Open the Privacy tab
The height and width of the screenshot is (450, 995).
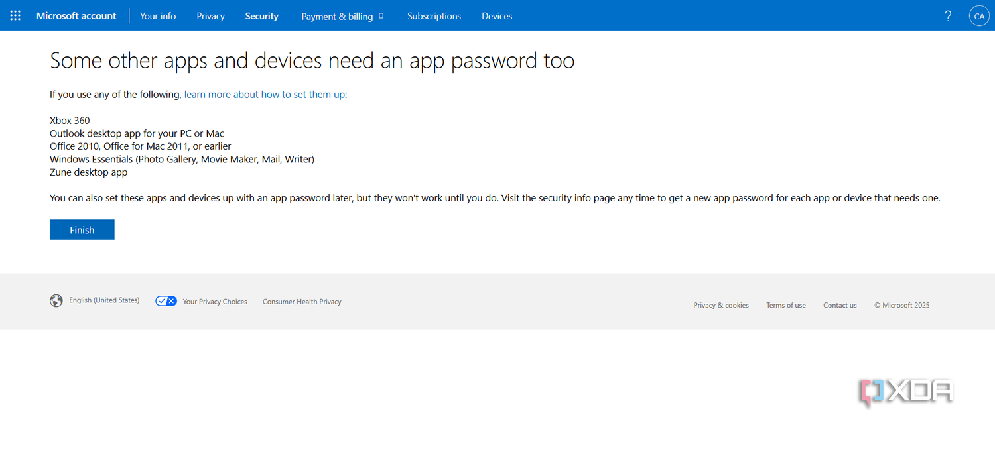[211, 16]
